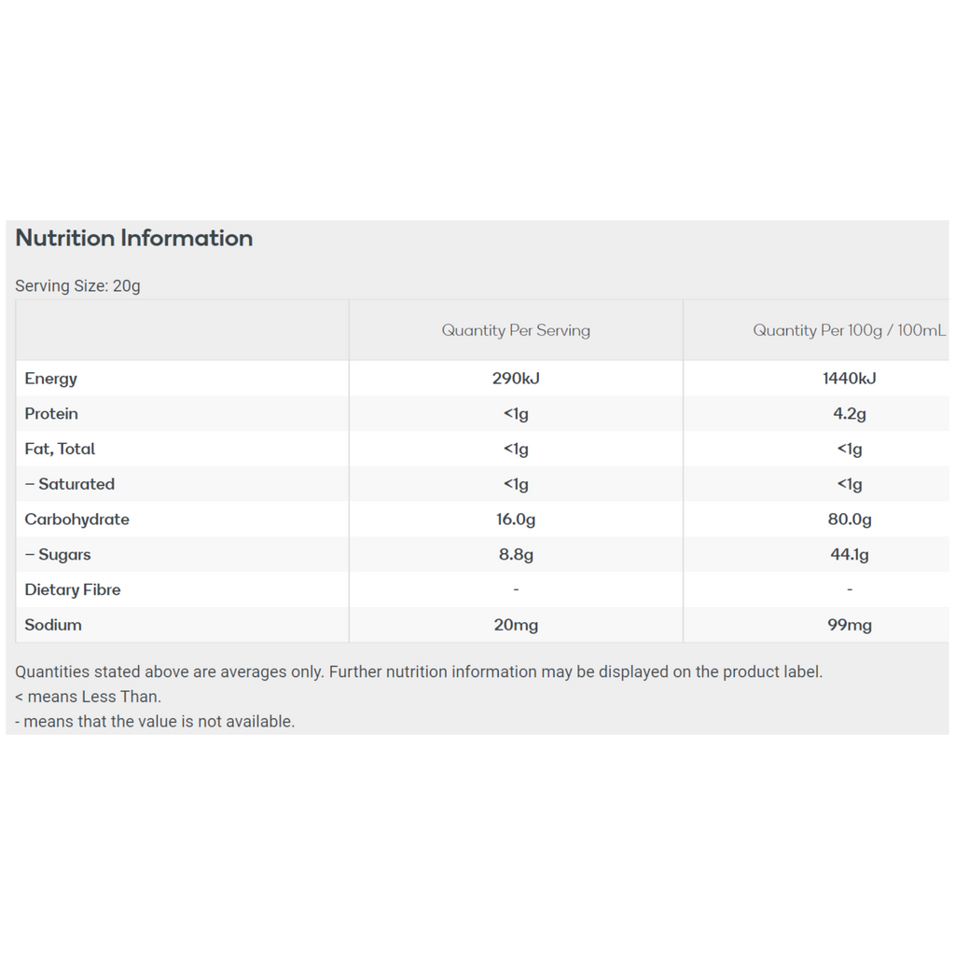Screen dimensions: 955x955
Task: Click the Nutrition Information heading
Action: pyautogui.click(x=134, y=239)
